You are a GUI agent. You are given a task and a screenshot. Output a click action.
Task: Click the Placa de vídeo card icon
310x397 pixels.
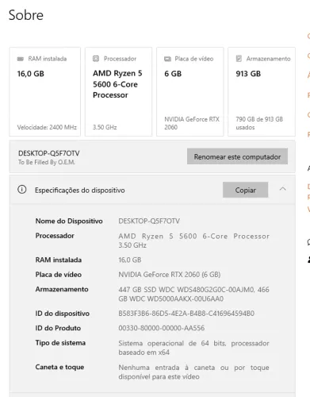[x=167, y=59]
